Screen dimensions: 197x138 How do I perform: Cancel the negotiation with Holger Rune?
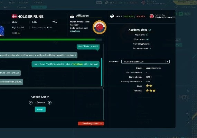pyautogui.click(x=91, y=124)
